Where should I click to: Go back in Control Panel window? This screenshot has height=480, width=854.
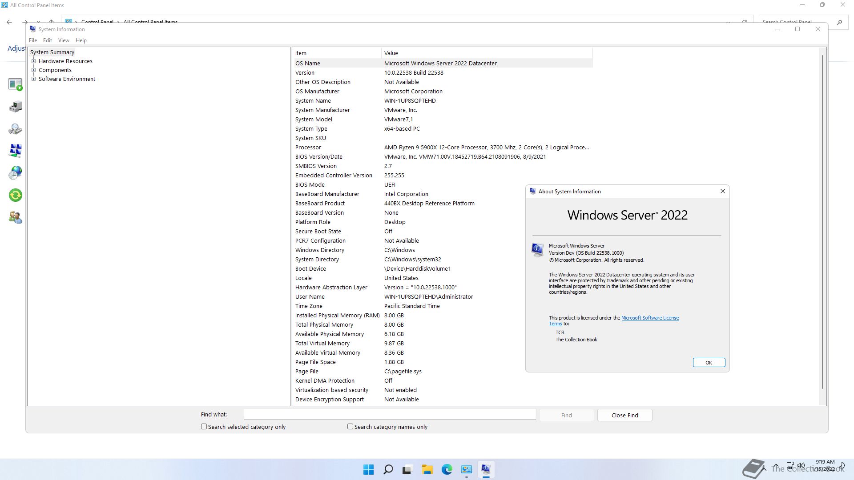tap(9, 22)
